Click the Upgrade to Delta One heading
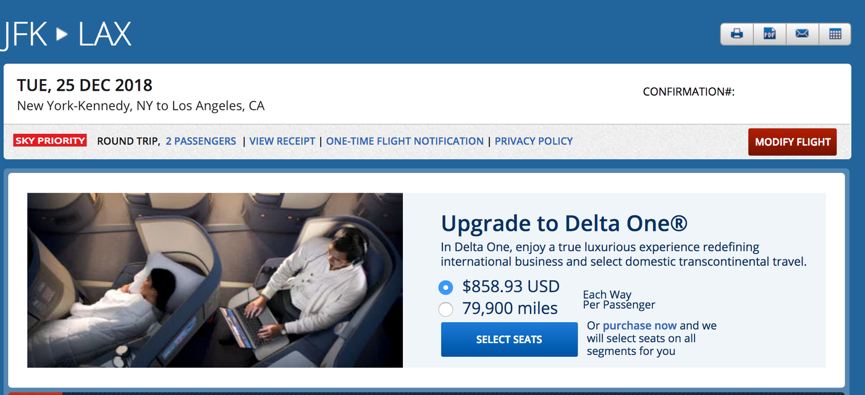Image resolution: width=865 pixels, height=395 pixels. pyautogui.click(x=563, y=223)
